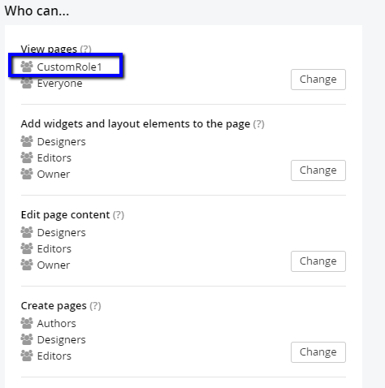Show help next to Create pages
This screenshot has width=385, height=388.
click(95, 306)
